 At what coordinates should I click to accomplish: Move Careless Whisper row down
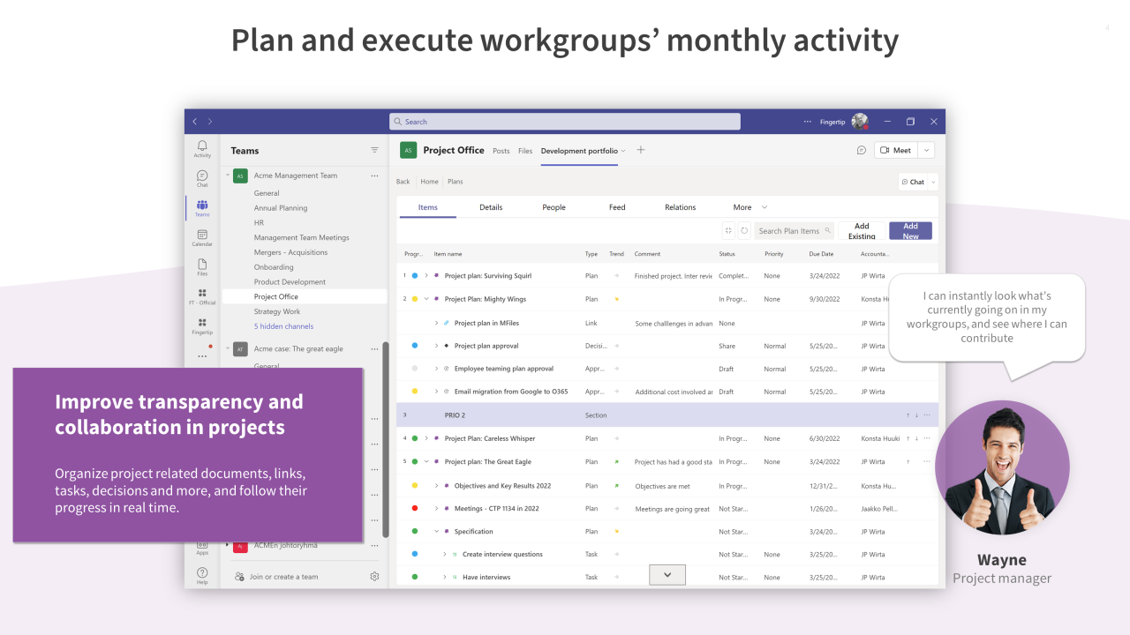pos(916,438)
